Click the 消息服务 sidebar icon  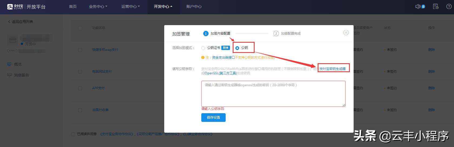point(9,75)
